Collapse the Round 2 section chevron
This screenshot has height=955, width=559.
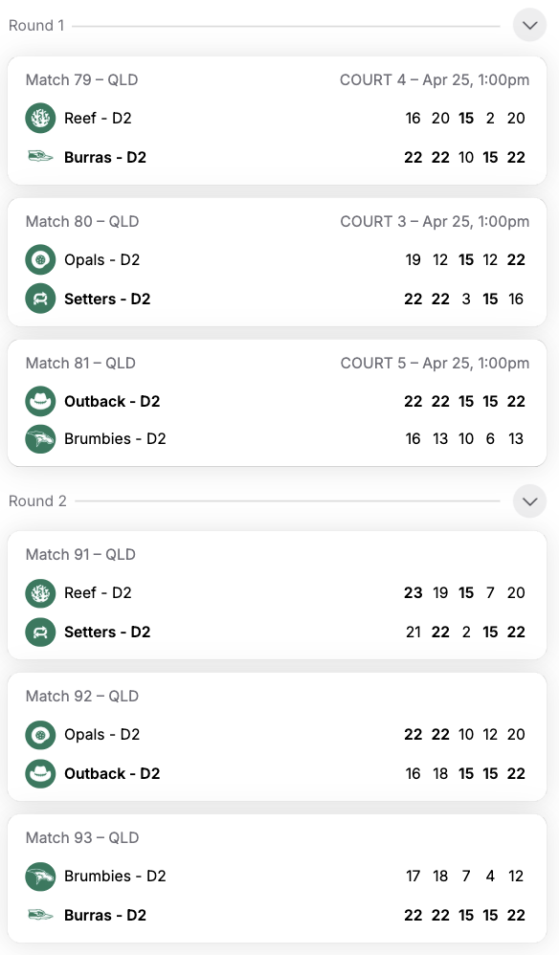coord(529,501)
